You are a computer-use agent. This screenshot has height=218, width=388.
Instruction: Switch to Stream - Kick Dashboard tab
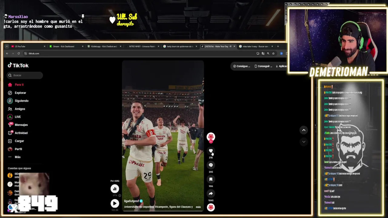[66, 46]
